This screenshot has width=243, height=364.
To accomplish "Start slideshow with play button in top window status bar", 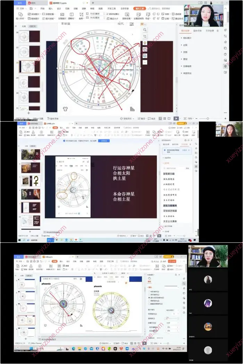I will pyautogui.click(x=176, y=118).
